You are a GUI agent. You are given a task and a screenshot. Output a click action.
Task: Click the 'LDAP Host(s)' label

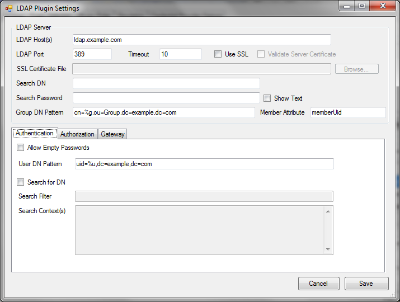[x=34, y=40]
